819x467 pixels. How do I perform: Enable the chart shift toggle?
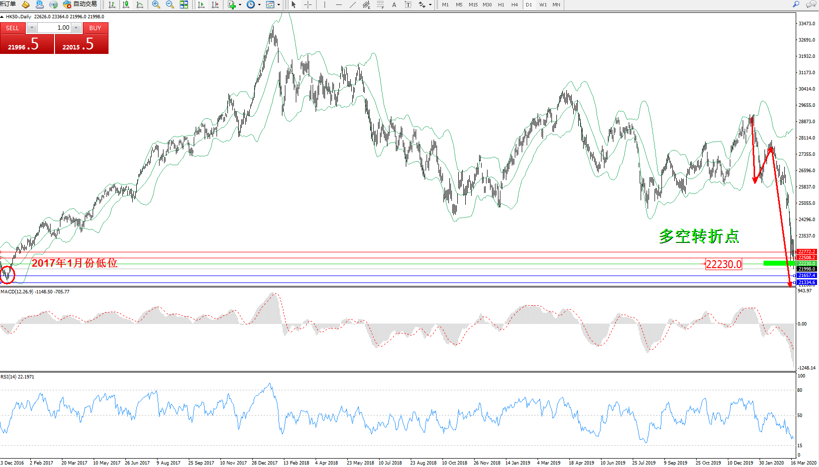215,4
